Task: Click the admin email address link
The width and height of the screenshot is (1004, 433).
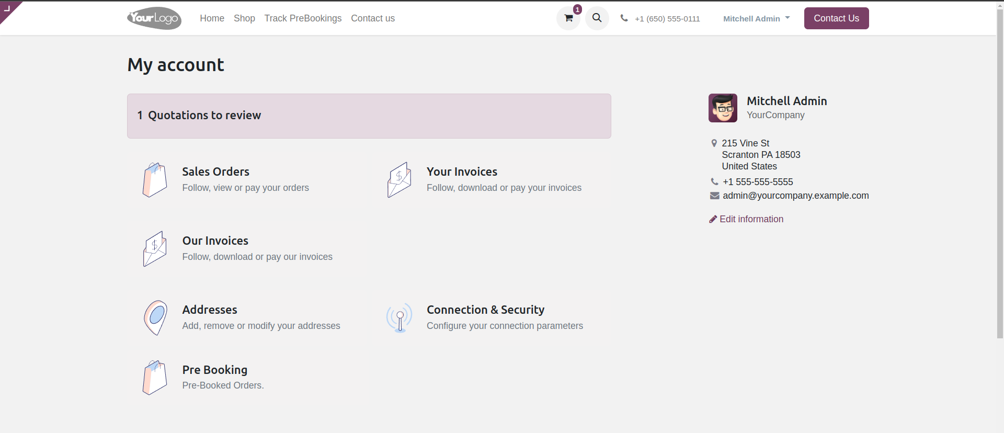Action: [x=795, y=196]
